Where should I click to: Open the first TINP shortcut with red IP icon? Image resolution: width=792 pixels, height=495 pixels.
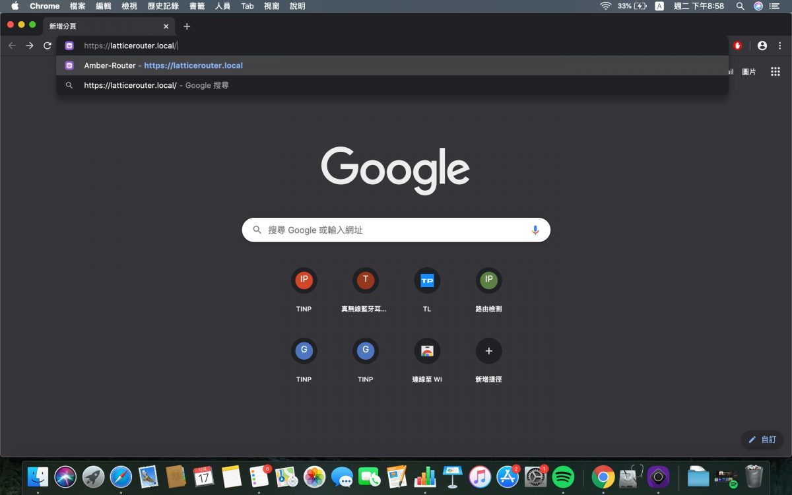[304, 289]
